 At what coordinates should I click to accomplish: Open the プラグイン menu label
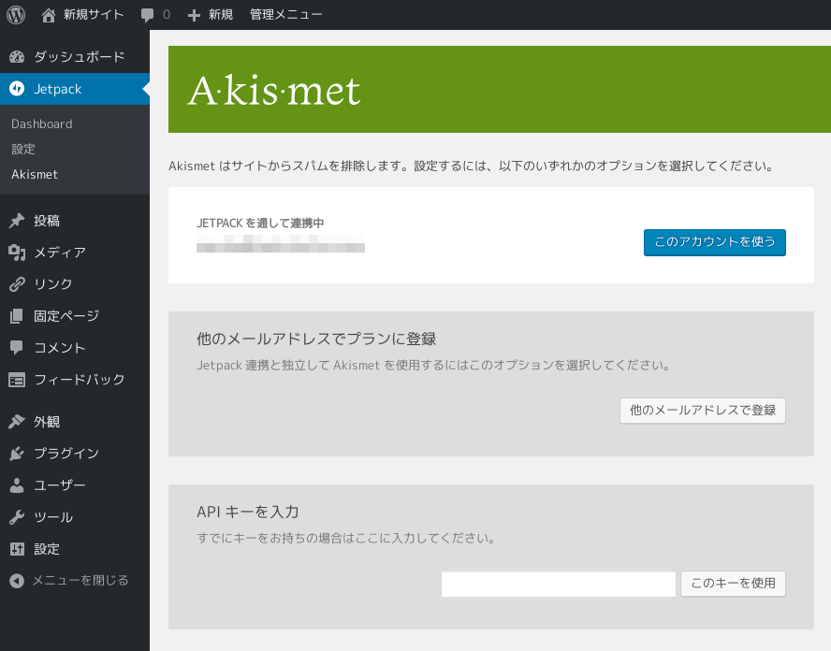click(66, 454)
